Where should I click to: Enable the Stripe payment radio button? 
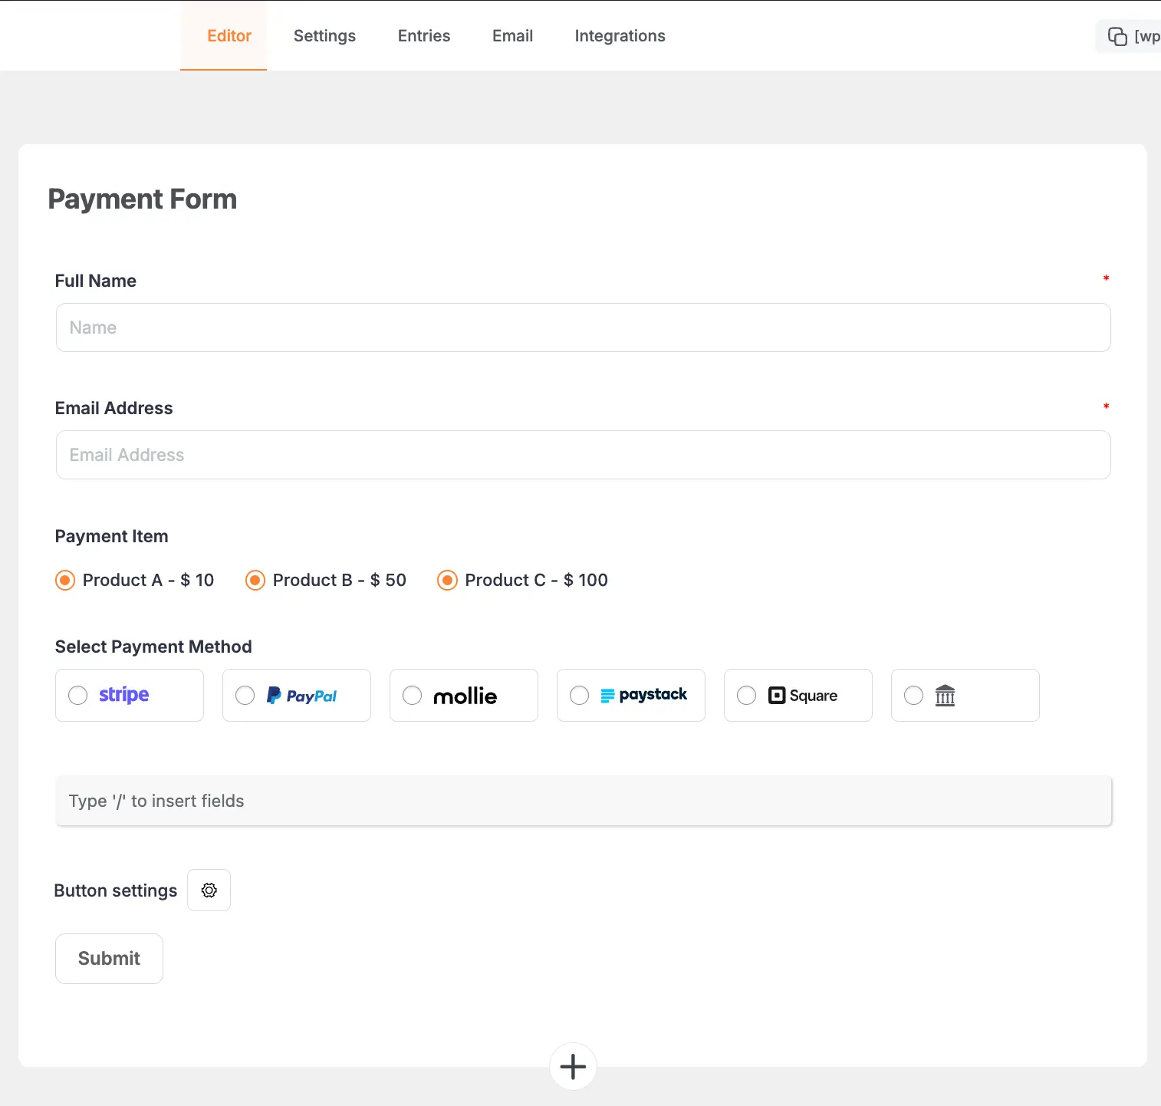pos(77,695)
